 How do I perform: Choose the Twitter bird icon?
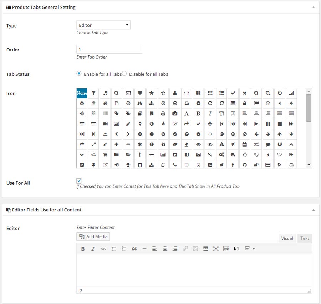221,165
